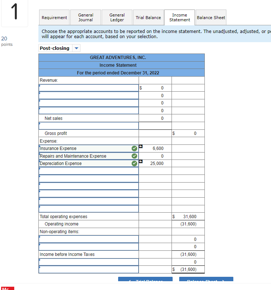Click the question number 1 box
The height and width of the screenshot is (290, 271).
15,13
